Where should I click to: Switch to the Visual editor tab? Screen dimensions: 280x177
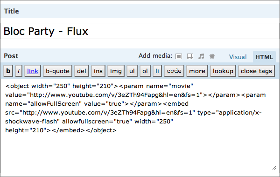pos(238,57)
